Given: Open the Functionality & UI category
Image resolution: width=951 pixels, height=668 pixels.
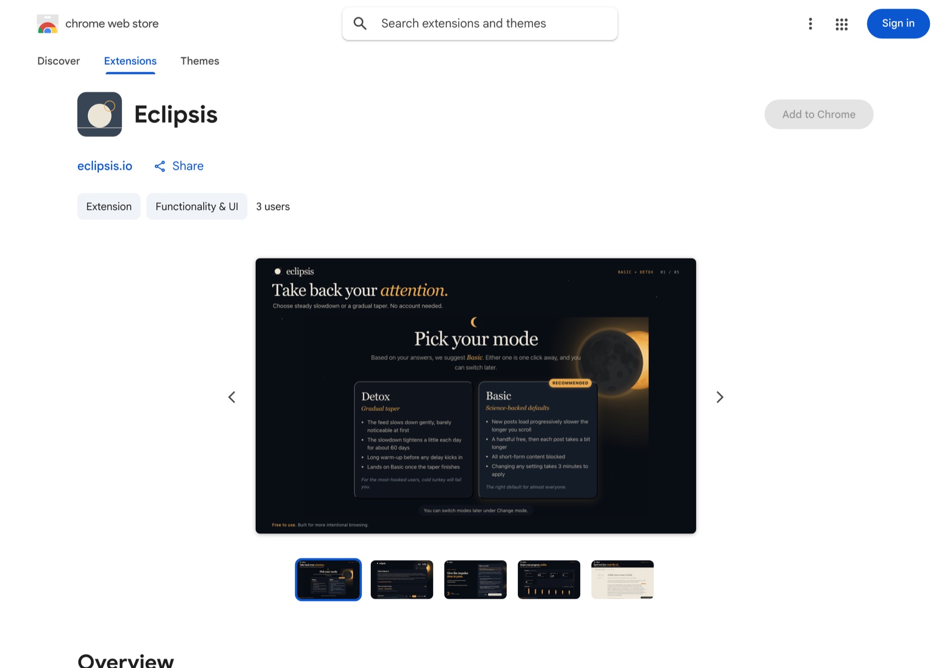Looking at the screenshot, I should 197,206.
